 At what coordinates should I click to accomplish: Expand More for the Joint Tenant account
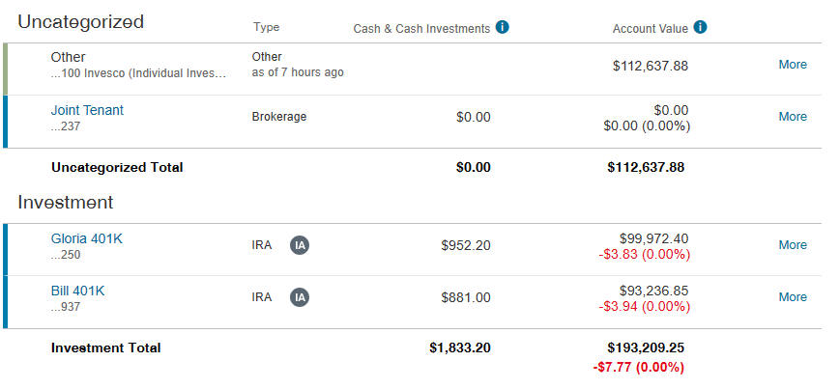(793, 117)
